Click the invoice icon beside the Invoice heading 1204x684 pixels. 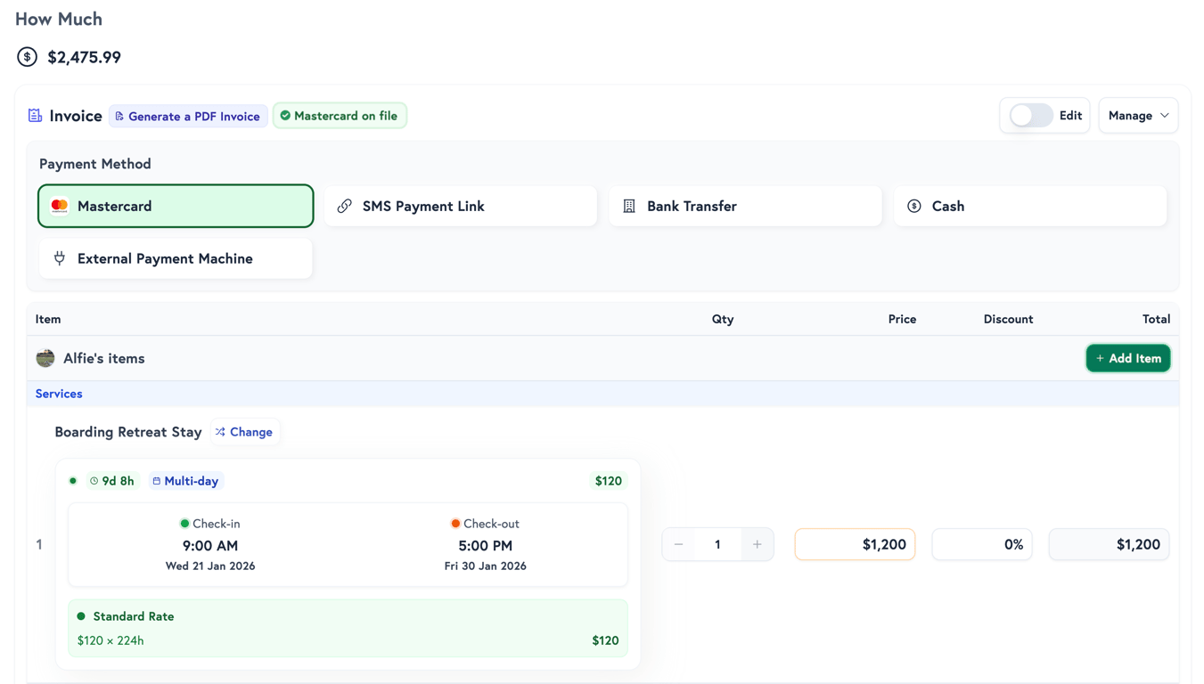[x=34, y=115]
